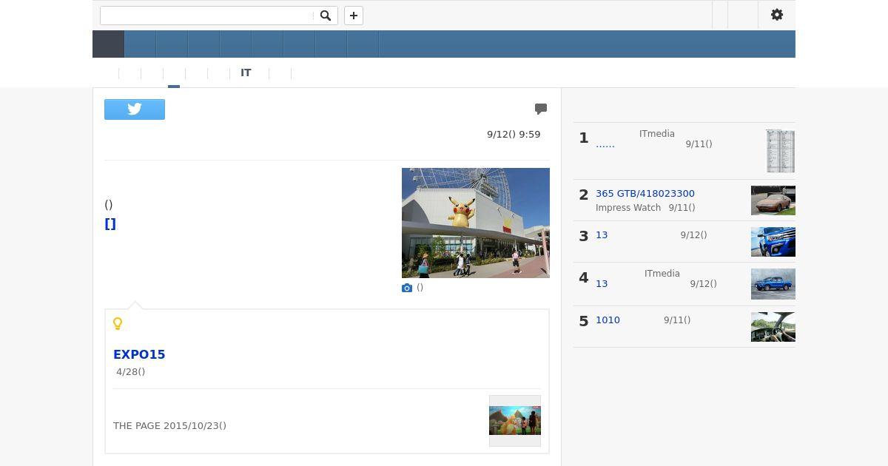Open the EXPO15 related link

[x=139, y=354]
